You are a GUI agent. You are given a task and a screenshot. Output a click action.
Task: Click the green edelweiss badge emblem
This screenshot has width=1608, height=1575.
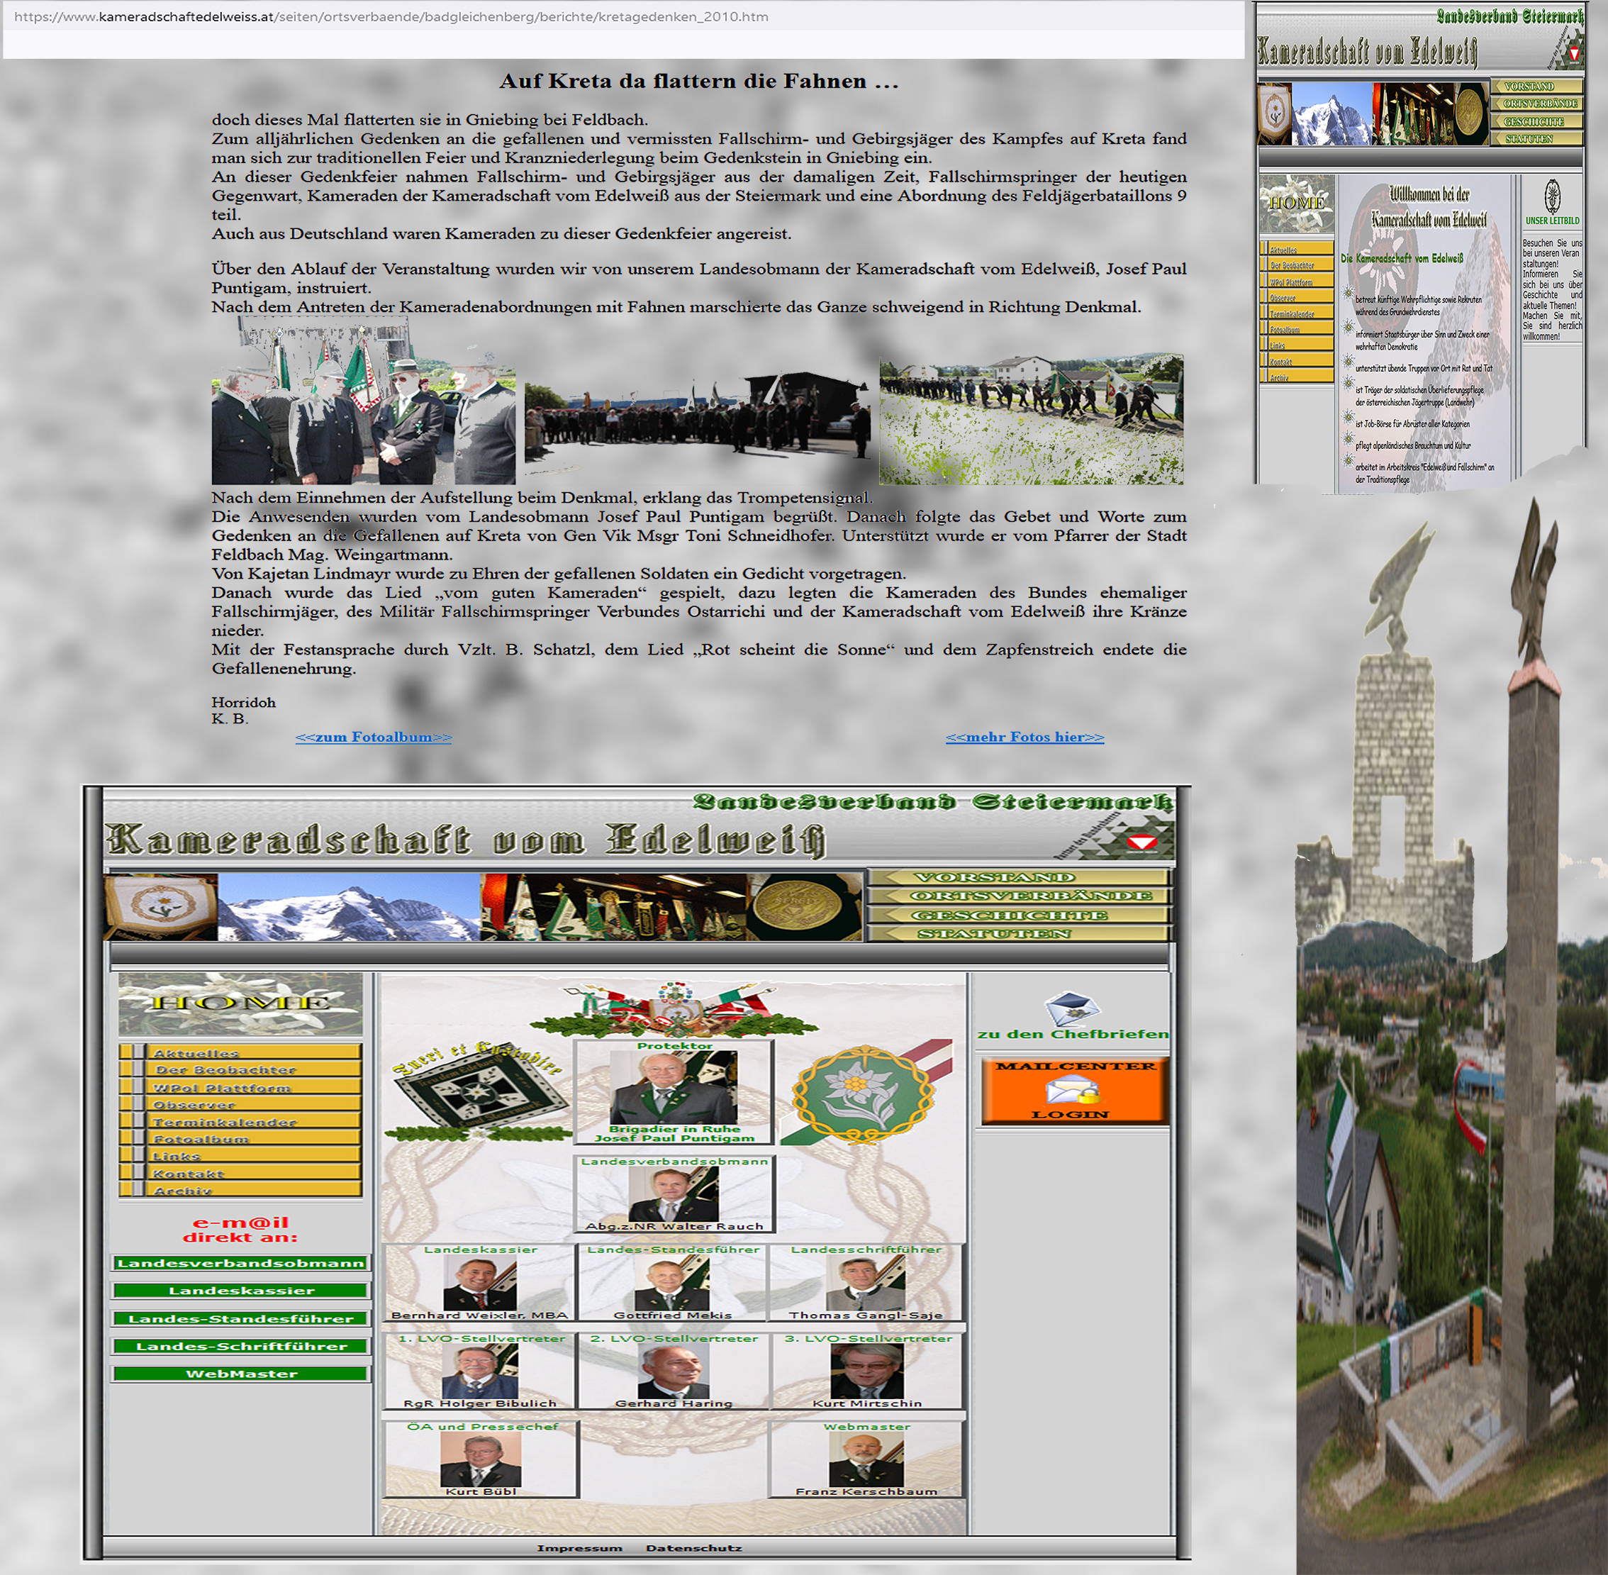coord(863,1093)
